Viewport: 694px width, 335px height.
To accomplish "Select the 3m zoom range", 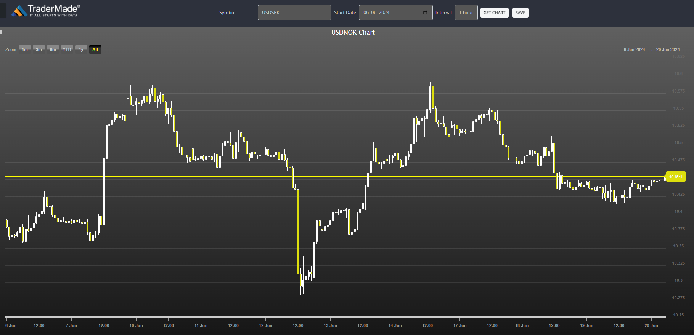I will [39, 49].
